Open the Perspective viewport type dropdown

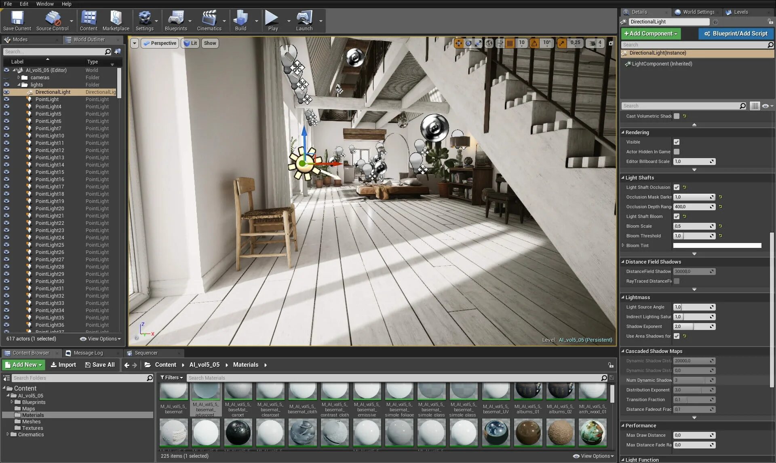(160, 43)
